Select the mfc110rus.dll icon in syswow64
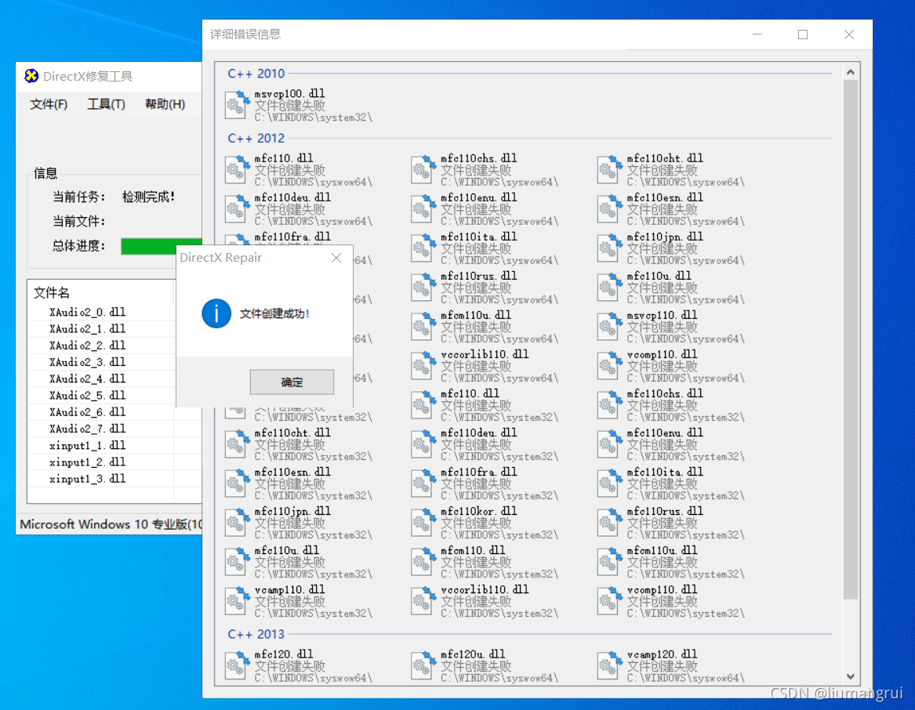The image size is (915, 710). pyautogui.click(x=423, y=287)
